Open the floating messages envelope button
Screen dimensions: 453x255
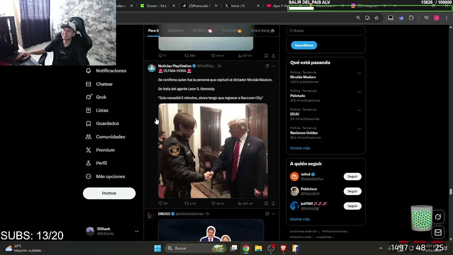click(438, 233)
